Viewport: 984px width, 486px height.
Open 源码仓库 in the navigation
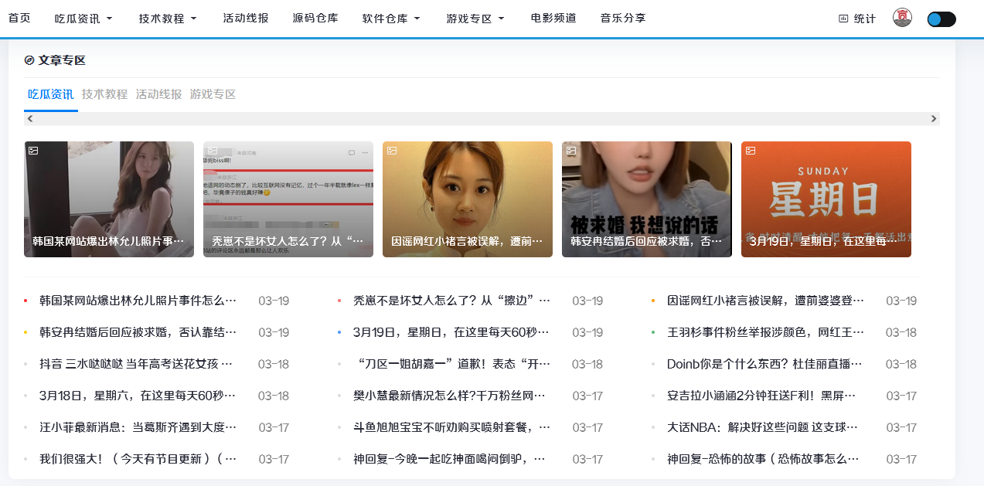click(315, 19)
